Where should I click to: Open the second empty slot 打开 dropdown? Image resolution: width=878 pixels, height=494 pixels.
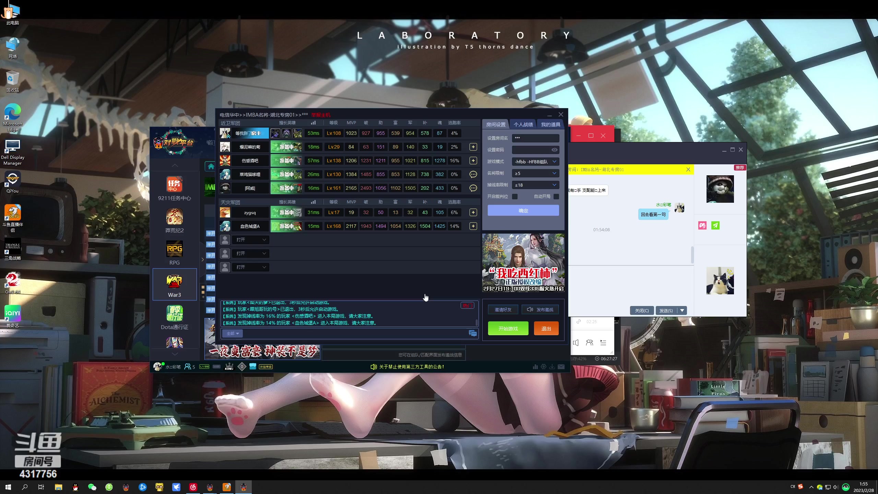tap(251, 253)
